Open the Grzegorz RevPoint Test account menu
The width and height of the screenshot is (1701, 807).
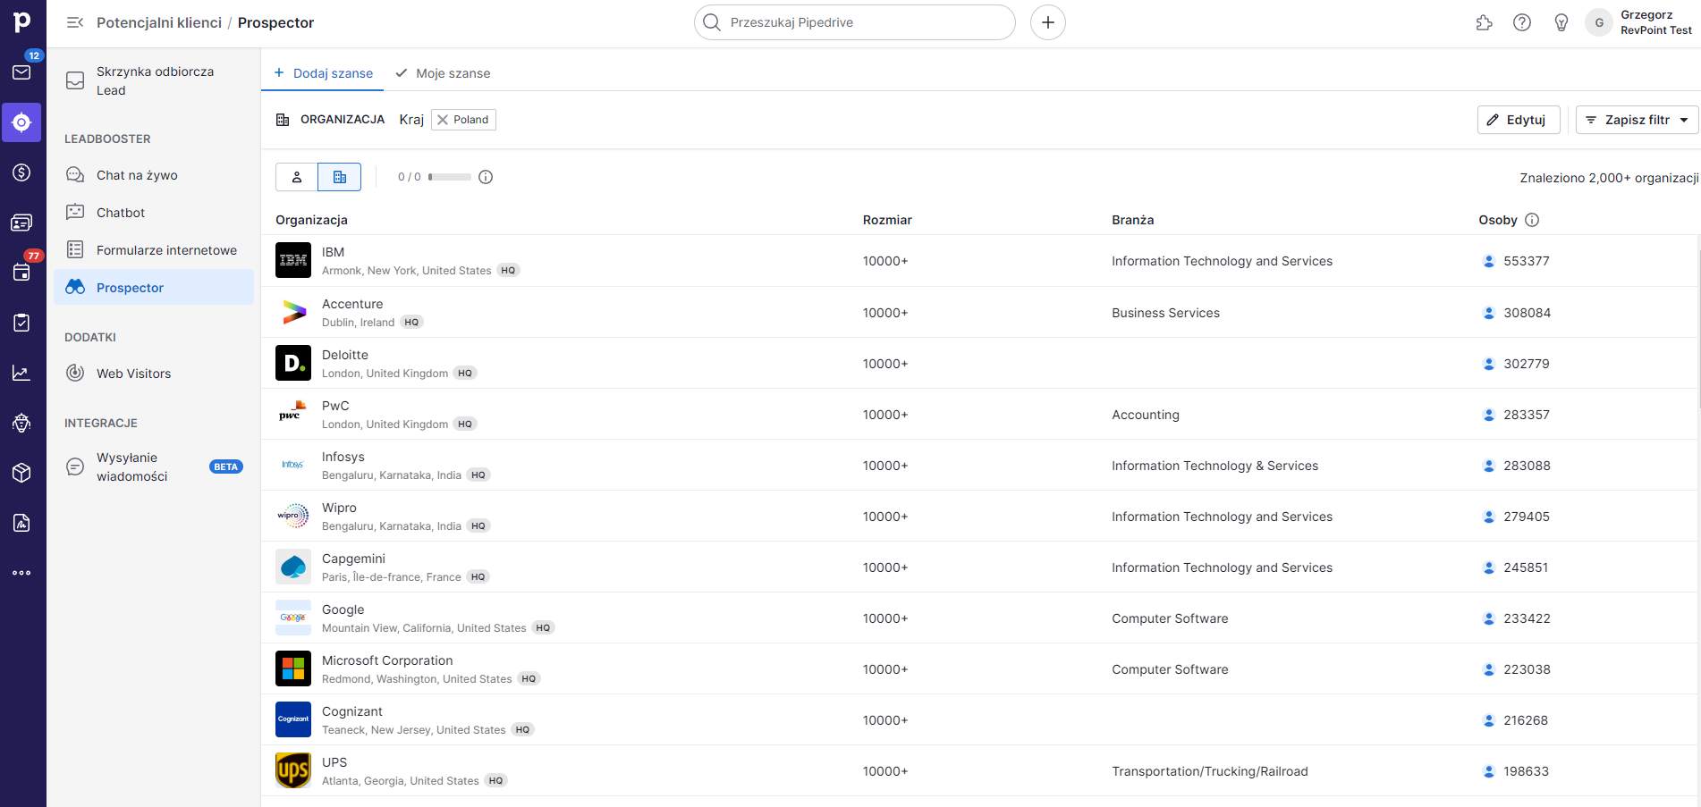1640,22
